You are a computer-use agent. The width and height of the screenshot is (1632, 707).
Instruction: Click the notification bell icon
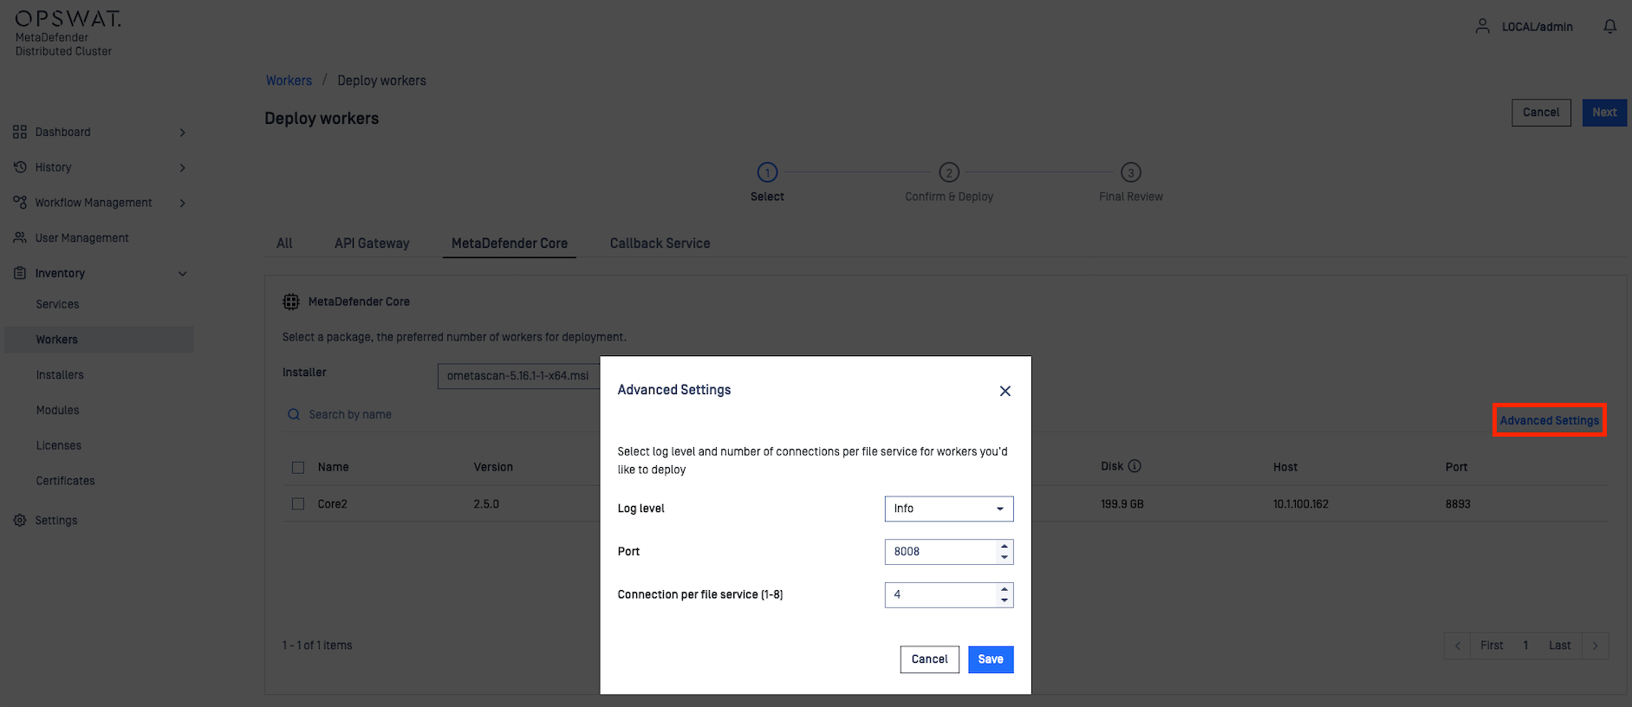click(1609, 27)
